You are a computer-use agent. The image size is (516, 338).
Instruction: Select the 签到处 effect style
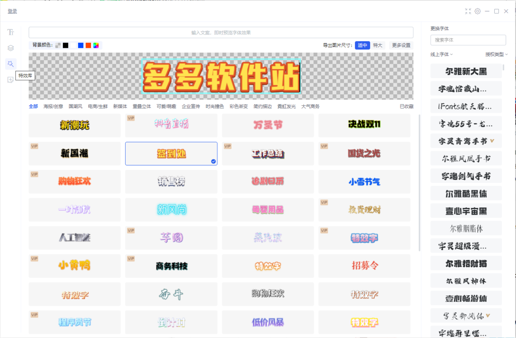171,154
